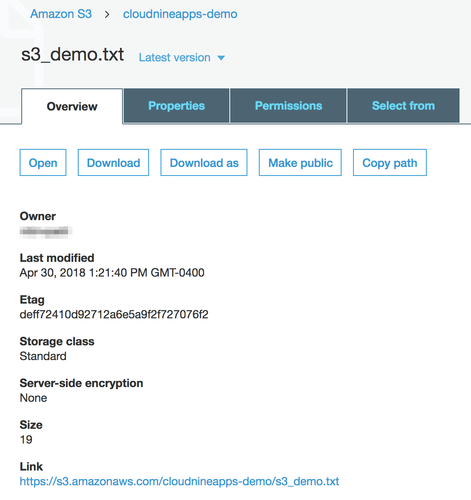Expand the Latest version dropdown
471x500 pixels.
pos(182,58)
